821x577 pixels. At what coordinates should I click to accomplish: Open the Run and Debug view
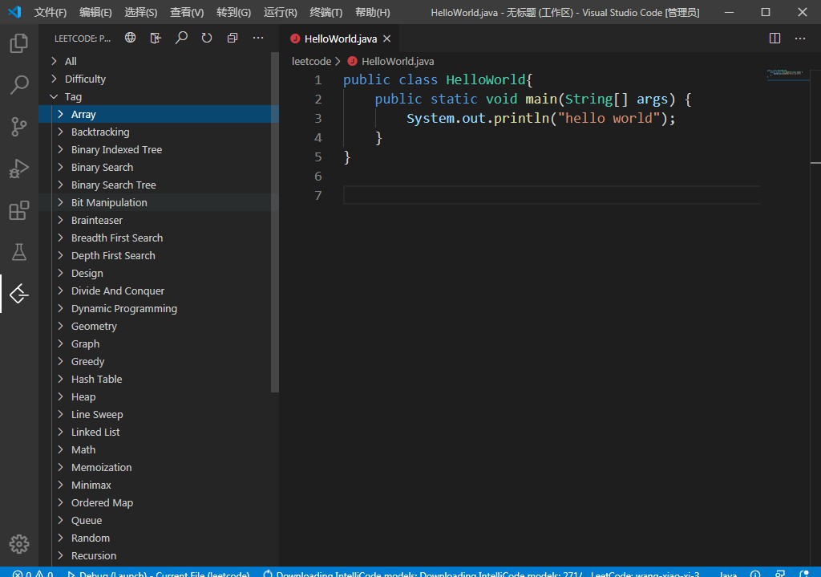pyautogui.click(x=19, y=169)
